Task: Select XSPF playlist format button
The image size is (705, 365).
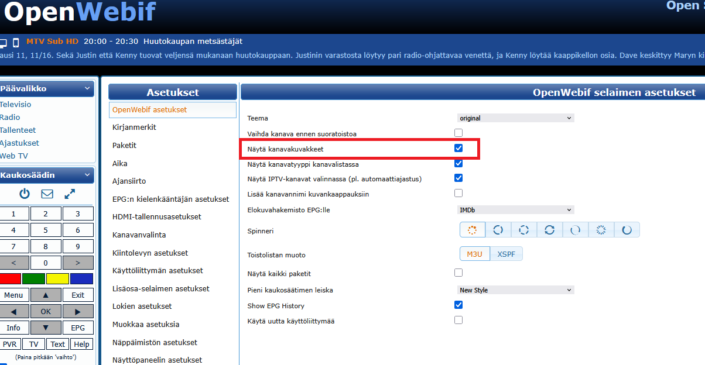Action: pyautogui.click(x=506, y=254)
